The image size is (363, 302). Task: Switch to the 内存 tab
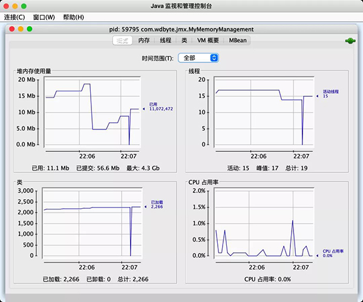[x=144, y=41]
